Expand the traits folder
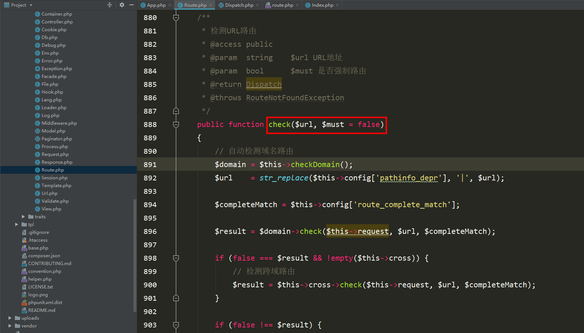Viewport: 584px width, 333px height. tap(23, 217)
